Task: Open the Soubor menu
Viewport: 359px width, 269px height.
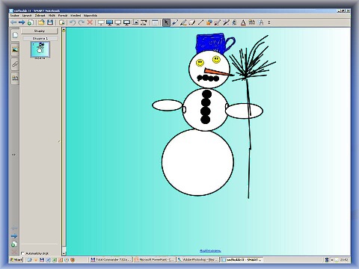Action: [x=14, y=16]
